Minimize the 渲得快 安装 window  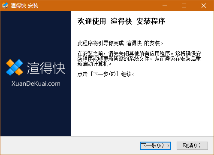tap(165, 6)
